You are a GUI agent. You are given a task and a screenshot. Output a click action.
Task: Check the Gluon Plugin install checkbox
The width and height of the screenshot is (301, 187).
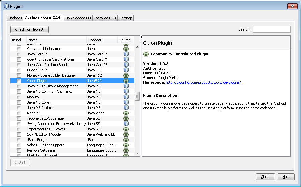click(x=19, y=81)
